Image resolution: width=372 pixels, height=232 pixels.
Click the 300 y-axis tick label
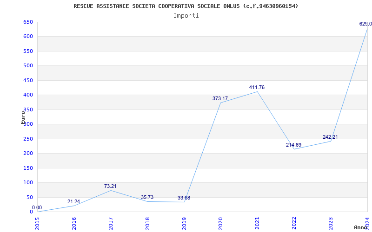(x=28, y=124)
